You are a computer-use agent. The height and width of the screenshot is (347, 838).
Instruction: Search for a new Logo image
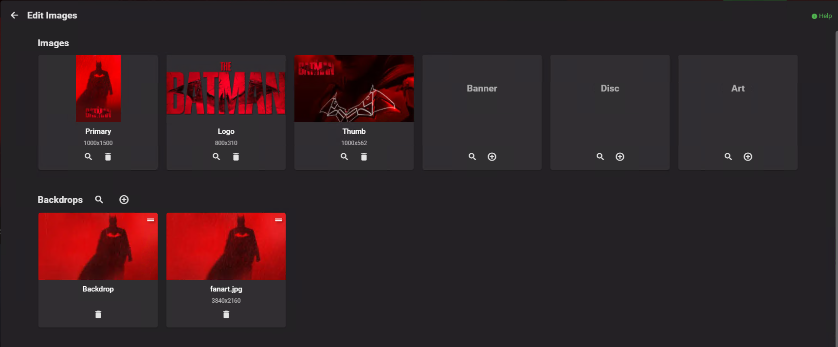click(x=216, y=157)
